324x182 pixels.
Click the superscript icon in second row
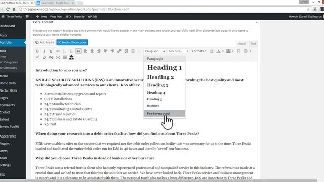(x=37, y=57)
